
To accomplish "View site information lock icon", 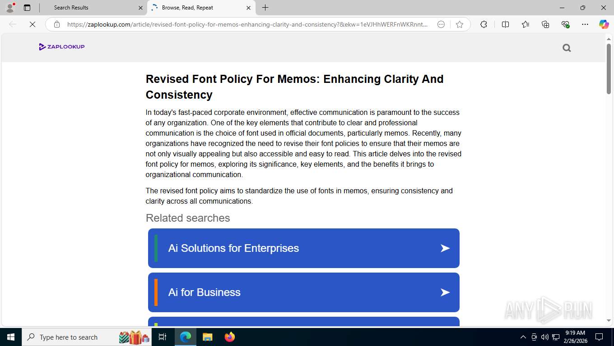I will [57, 24].
